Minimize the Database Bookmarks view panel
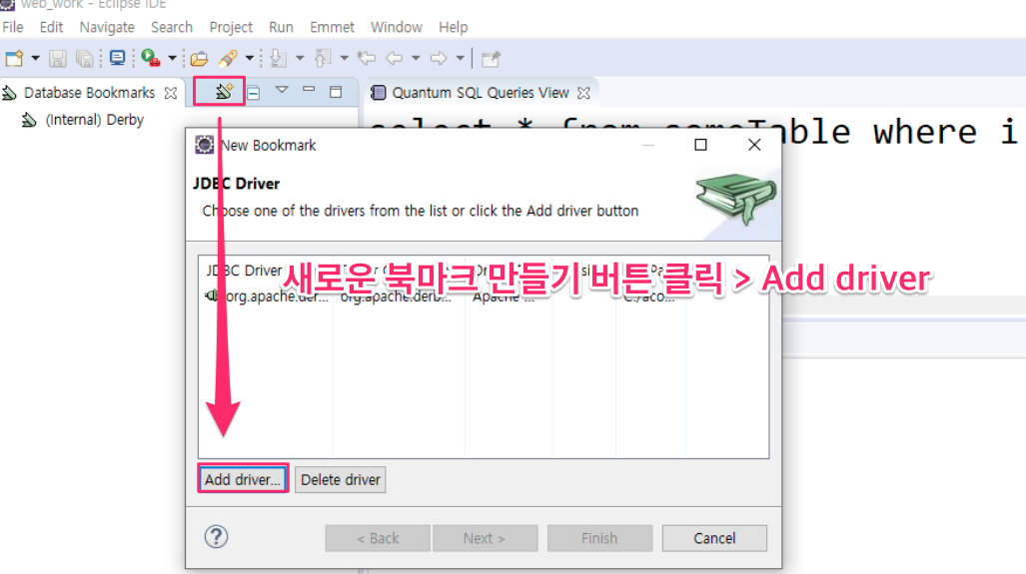1026x574 pixels. 309,90
